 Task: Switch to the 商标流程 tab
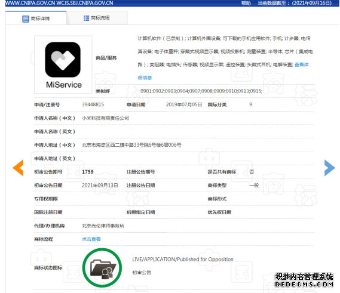pyautogui.click(x=97, y=18)
